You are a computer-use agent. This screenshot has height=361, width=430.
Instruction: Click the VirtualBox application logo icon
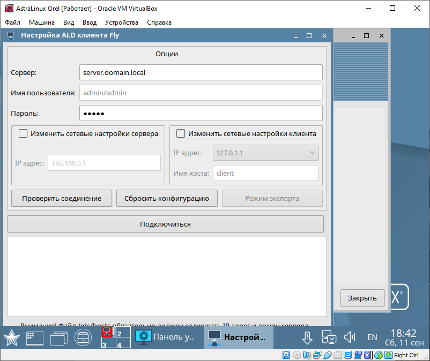pyautogui.click(x=9, y=8)
